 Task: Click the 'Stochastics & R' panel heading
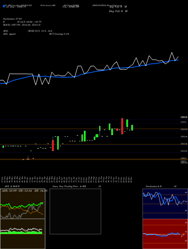[154, 186]
